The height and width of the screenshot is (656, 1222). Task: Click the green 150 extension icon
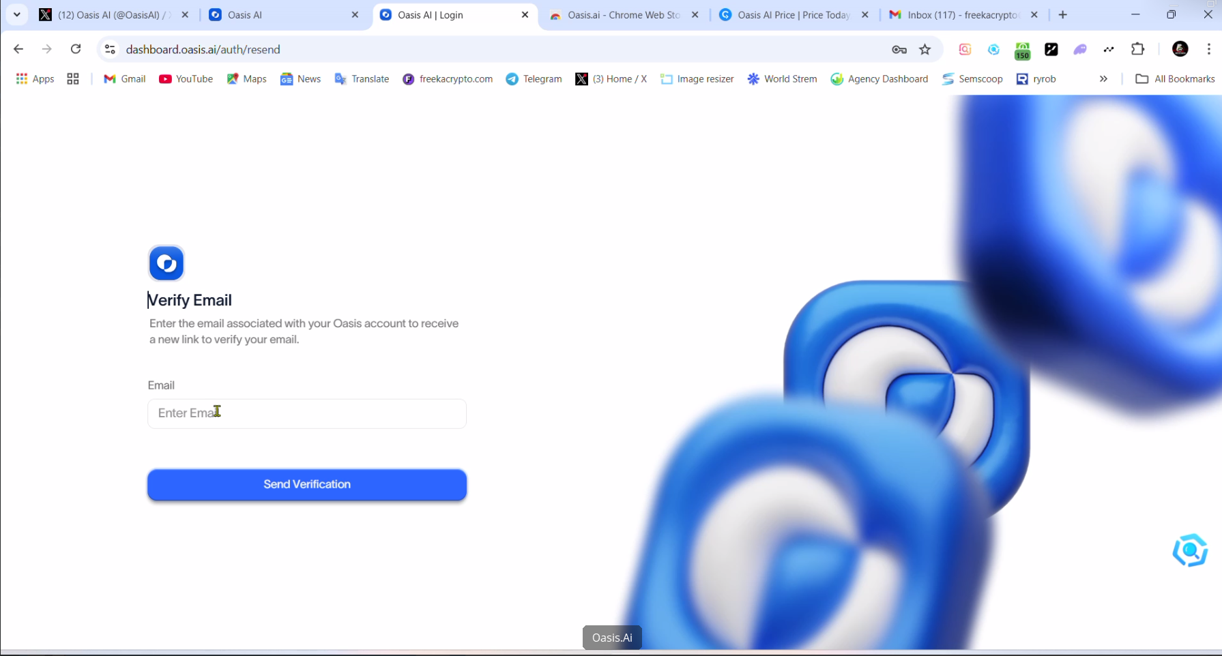pos(1022,50)
